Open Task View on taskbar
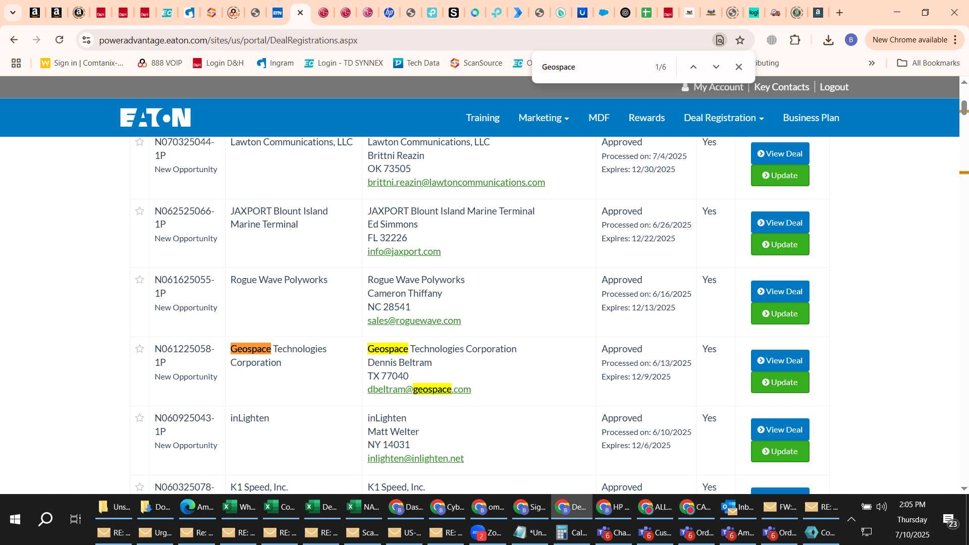The image size is (969, 545). (x=76, y=519)
